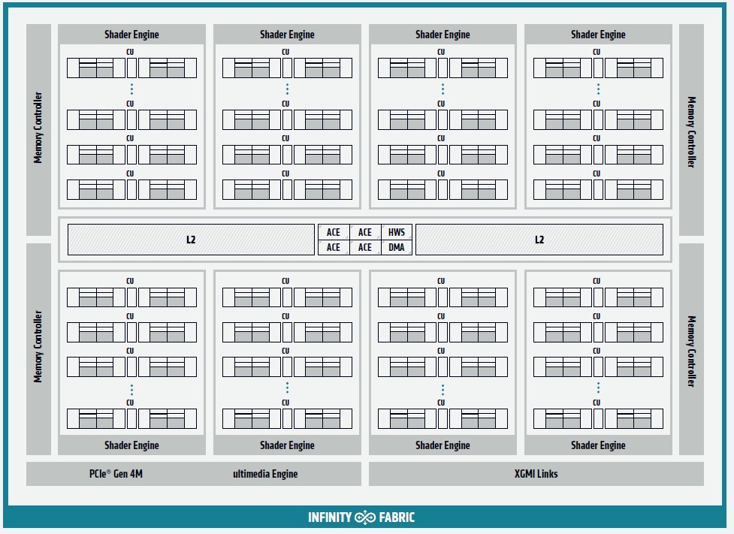Select the lower-right Memory Controller bar

[x=691, y=349]
